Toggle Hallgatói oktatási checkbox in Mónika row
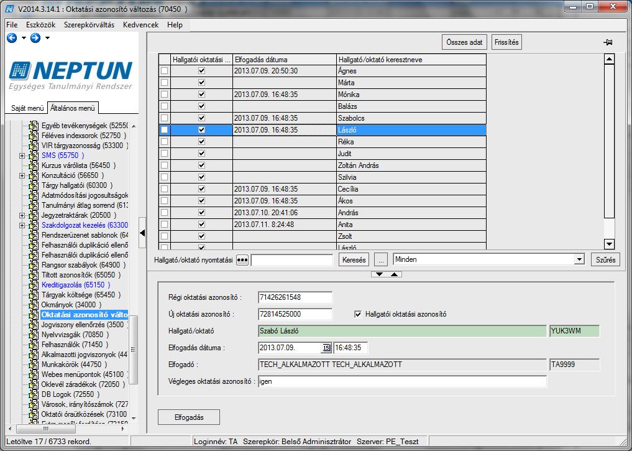Image resolution: width=632 pixels, height=451 pixels. tap(201, 95)
